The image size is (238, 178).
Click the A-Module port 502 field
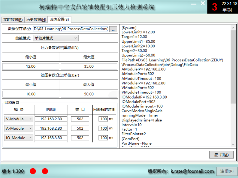[x=80, y=128]
